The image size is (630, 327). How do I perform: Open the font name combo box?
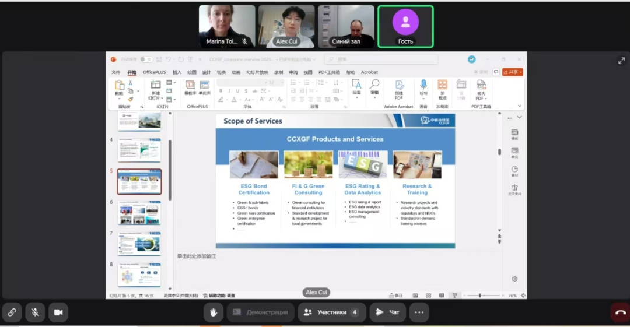[x=242, y=82]
